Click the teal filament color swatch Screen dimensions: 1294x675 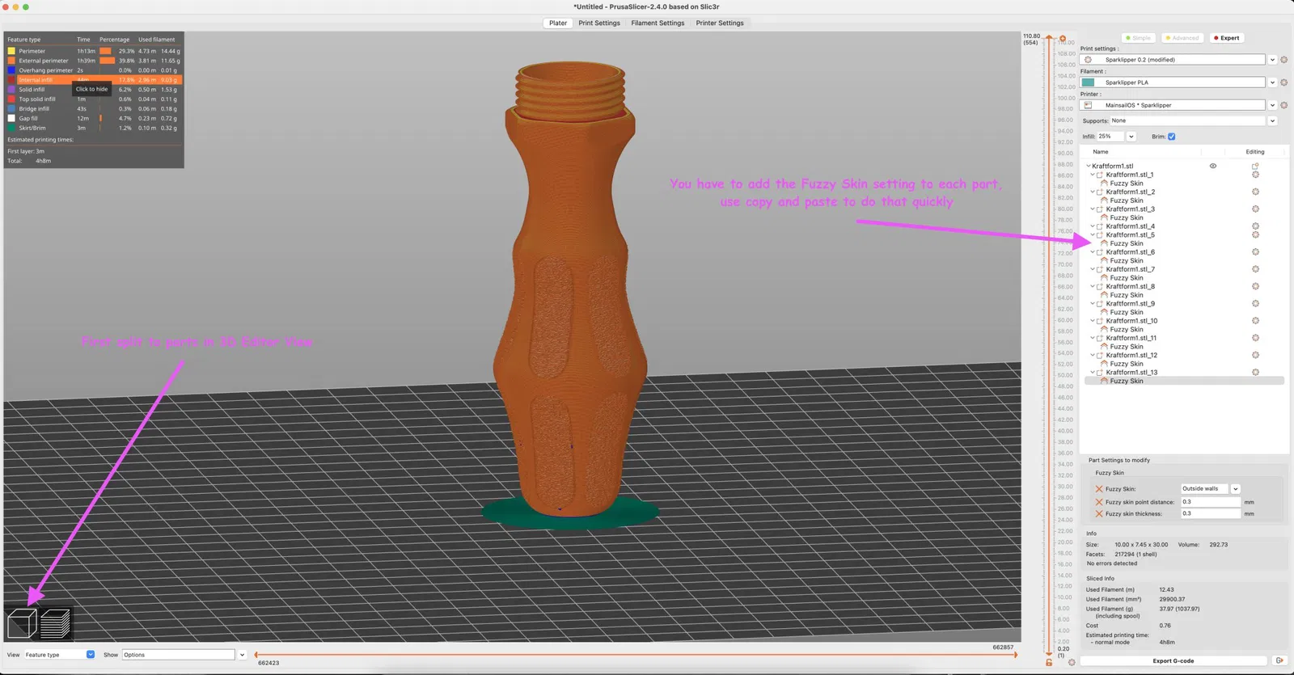pos(1088,82)
